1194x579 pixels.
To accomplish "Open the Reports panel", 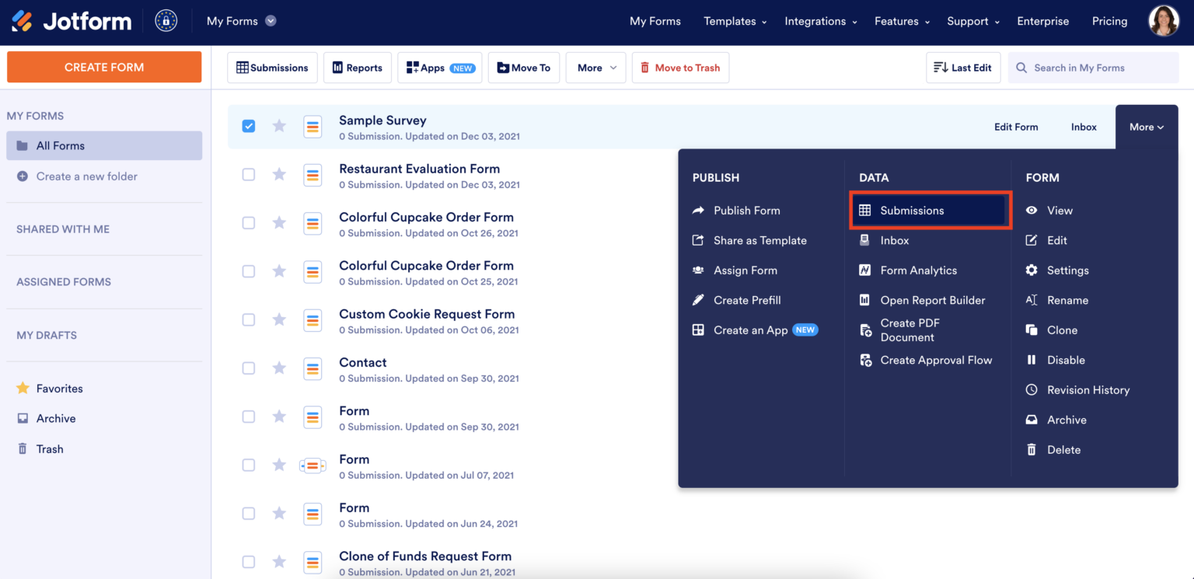I will [x=357, y=68].
